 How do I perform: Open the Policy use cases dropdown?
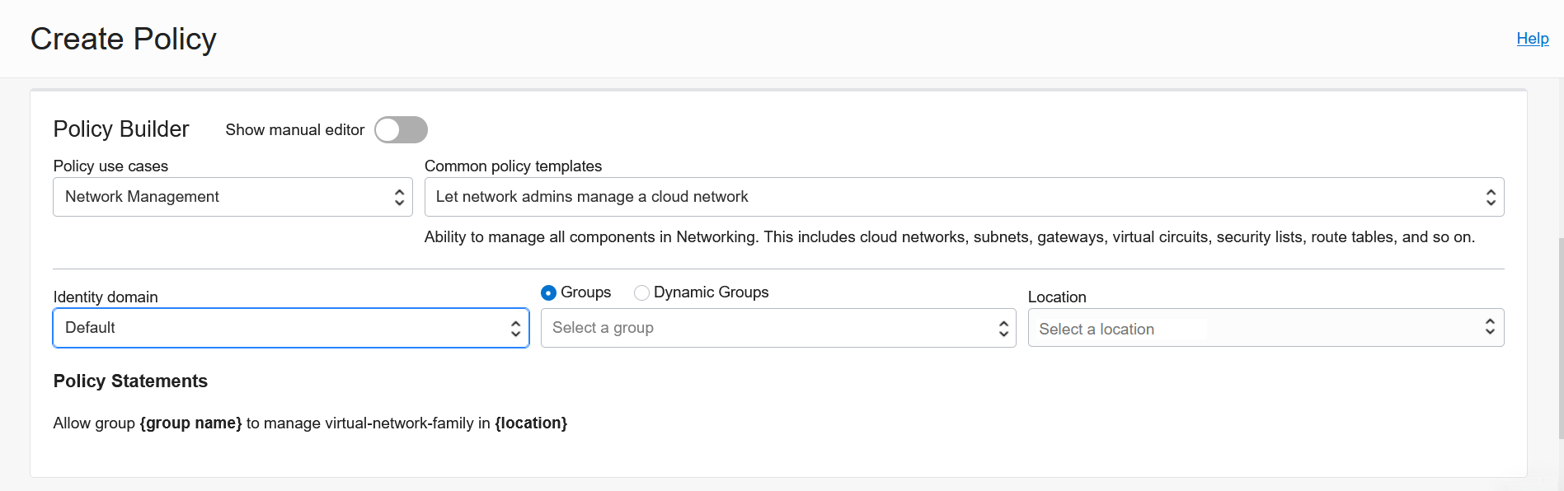232,197
